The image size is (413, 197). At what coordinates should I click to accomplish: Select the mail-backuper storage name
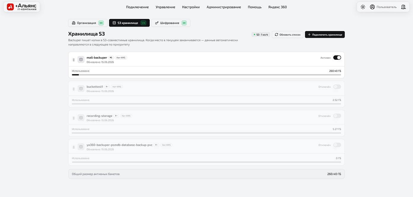(x=97, y=58)
